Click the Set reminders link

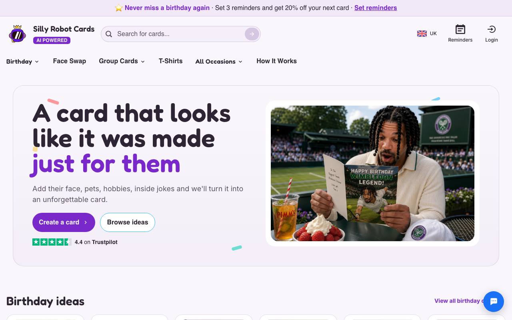click(x=376, y=8)
